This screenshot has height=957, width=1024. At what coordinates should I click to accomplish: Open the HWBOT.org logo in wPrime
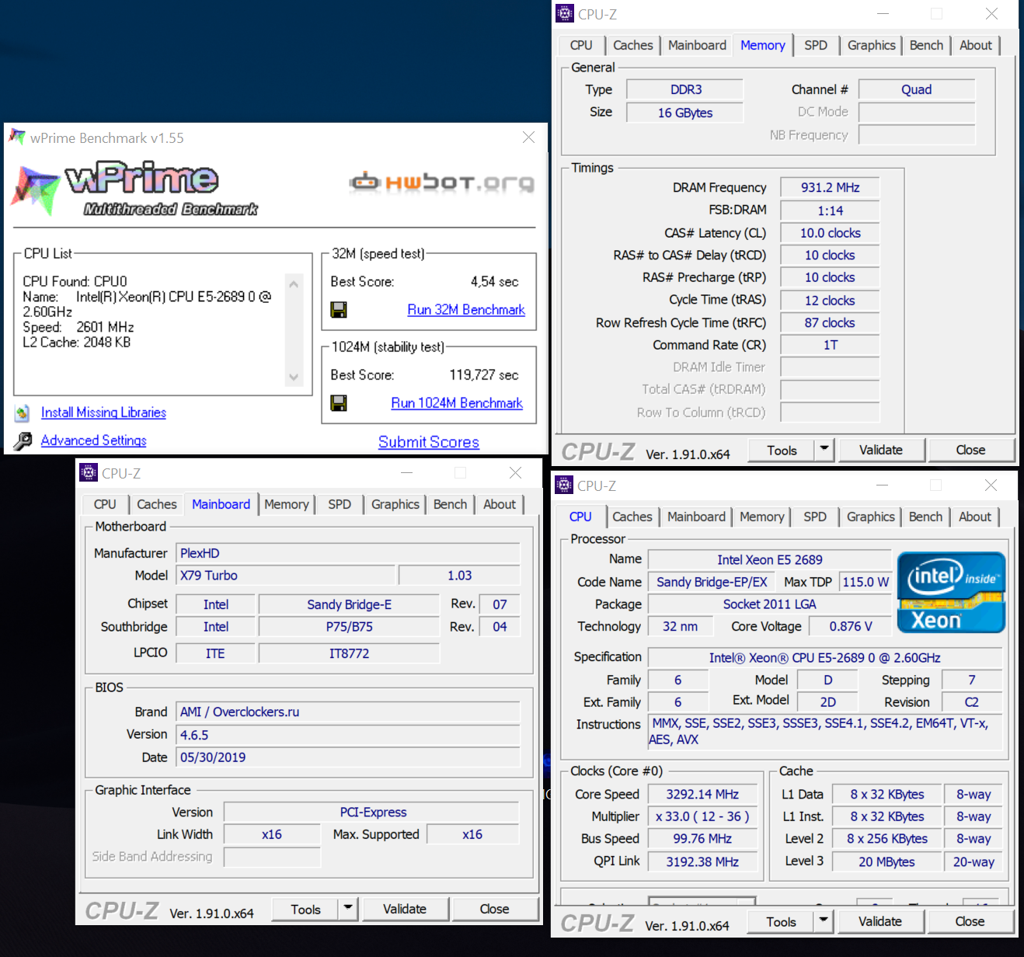tap(441, 183)
